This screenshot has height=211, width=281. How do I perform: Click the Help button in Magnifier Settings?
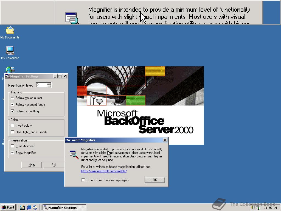[x=32, y=165]
